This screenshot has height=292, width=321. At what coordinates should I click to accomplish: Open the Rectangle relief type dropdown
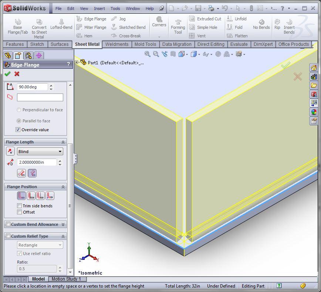(x=40, y=245)
